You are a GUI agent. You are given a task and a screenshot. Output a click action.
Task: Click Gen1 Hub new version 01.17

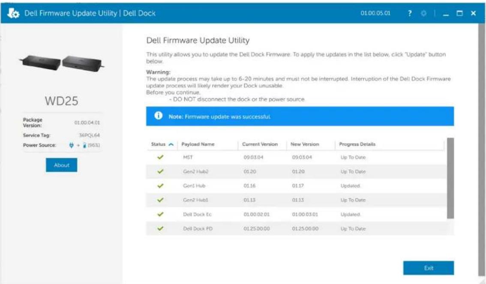pos(298,186)
